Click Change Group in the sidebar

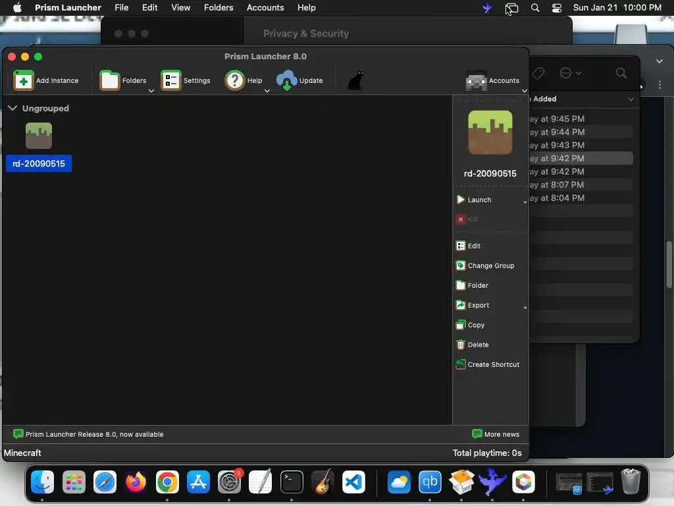point(485,266)
